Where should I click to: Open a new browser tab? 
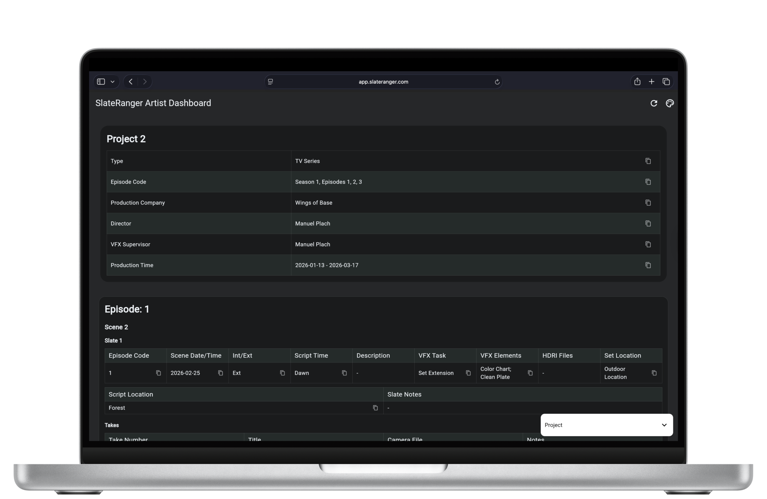point(651,82)
